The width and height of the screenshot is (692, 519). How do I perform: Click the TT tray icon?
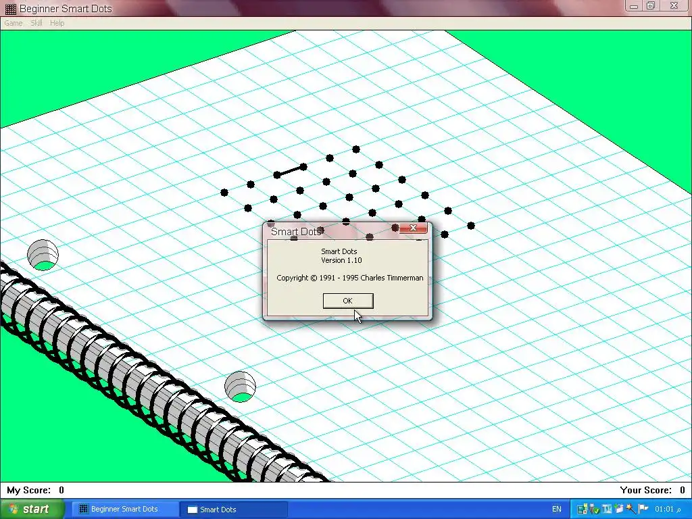click(x=607, y=510)
